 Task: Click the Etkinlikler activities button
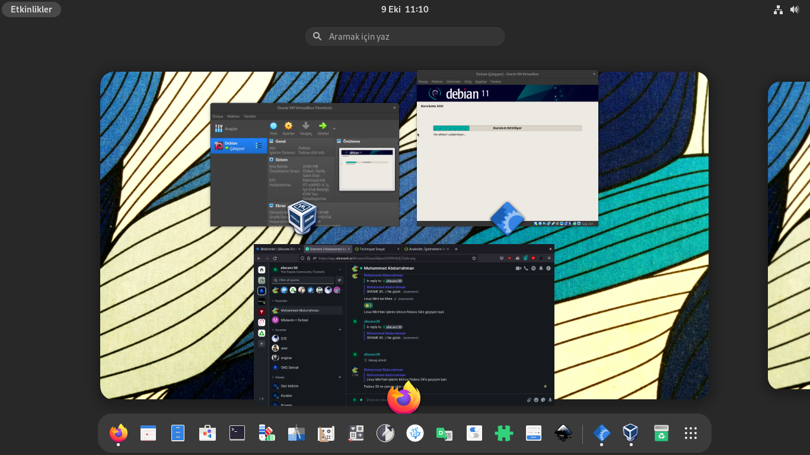click(x=31, y=9)
